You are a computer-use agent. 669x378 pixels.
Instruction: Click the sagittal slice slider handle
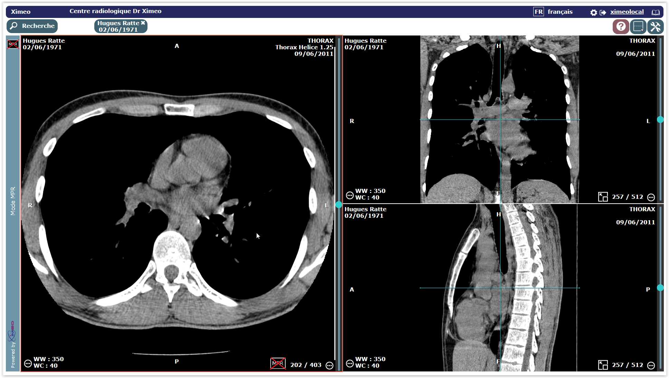tap(660, 288)
